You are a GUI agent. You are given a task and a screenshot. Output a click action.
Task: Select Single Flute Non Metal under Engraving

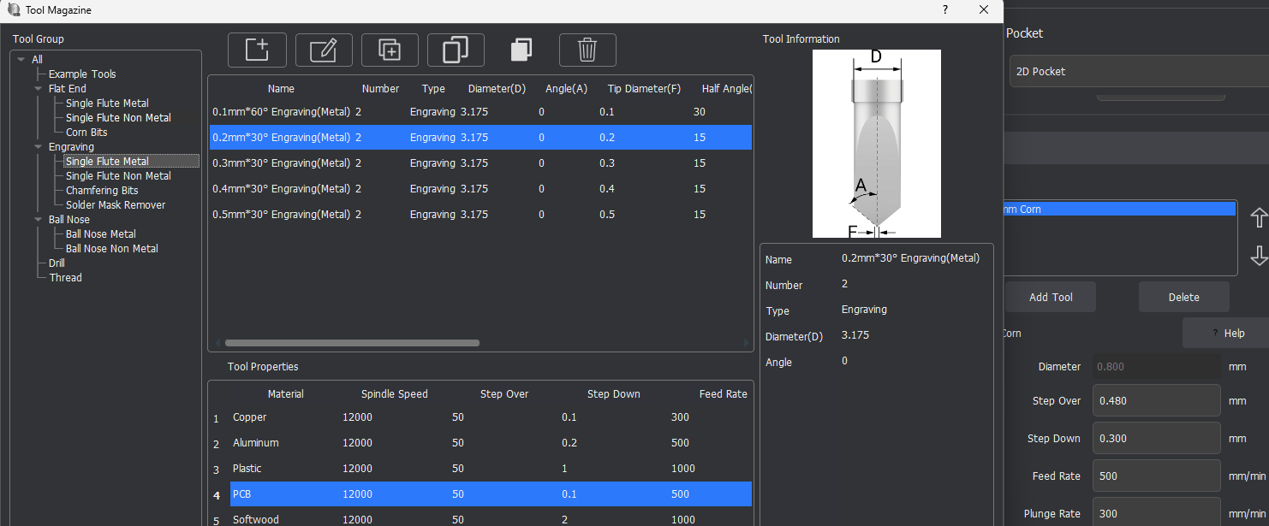point(118,176)
